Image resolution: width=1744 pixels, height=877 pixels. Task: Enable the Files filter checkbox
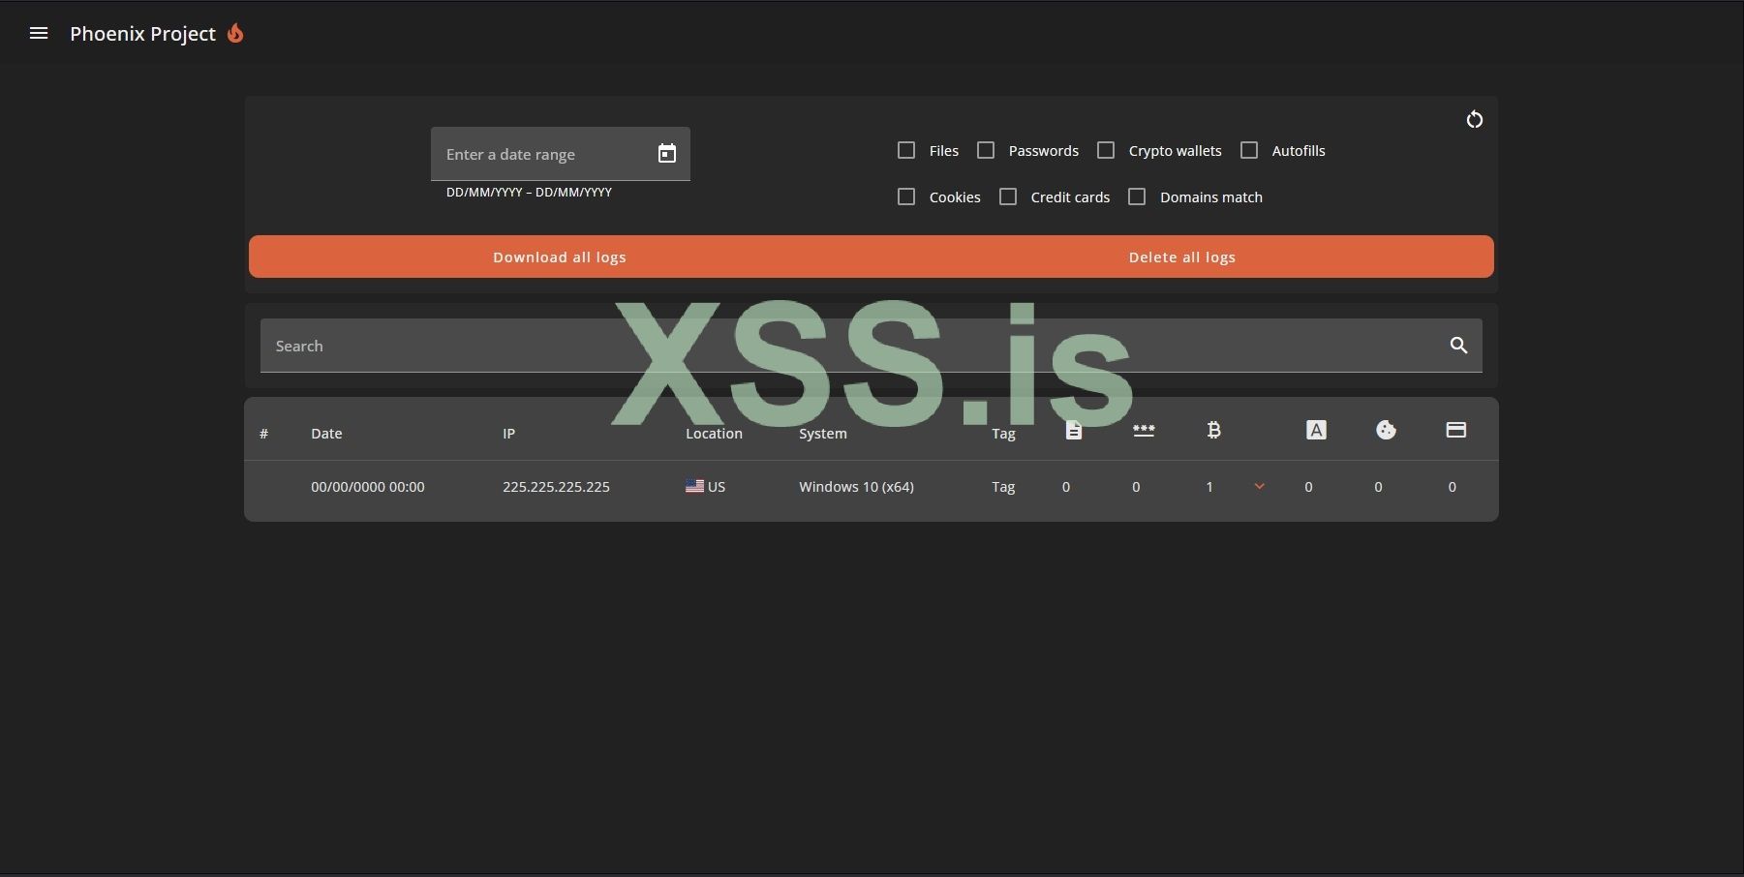906,150
